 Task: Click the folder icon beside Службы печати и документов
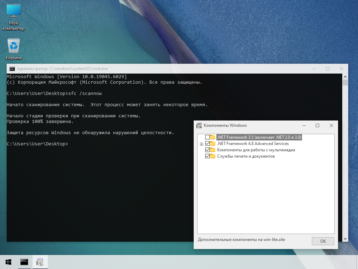point(213,156)
